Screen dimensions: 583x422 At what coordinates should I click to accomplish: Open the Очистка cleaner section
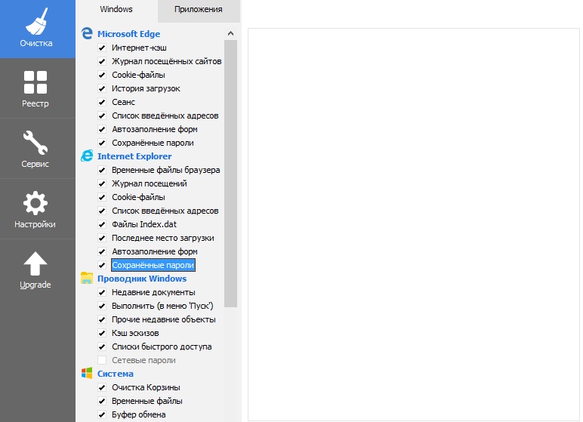37,29
